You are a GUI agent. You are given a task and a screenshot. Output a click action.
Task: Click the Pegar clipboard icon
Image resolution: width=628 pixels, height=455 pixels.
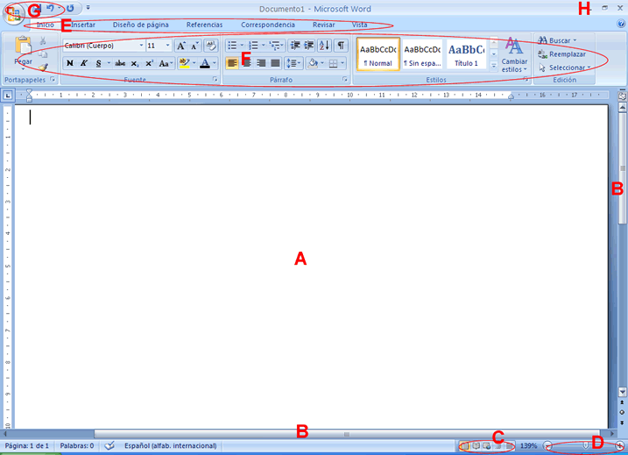24,46
